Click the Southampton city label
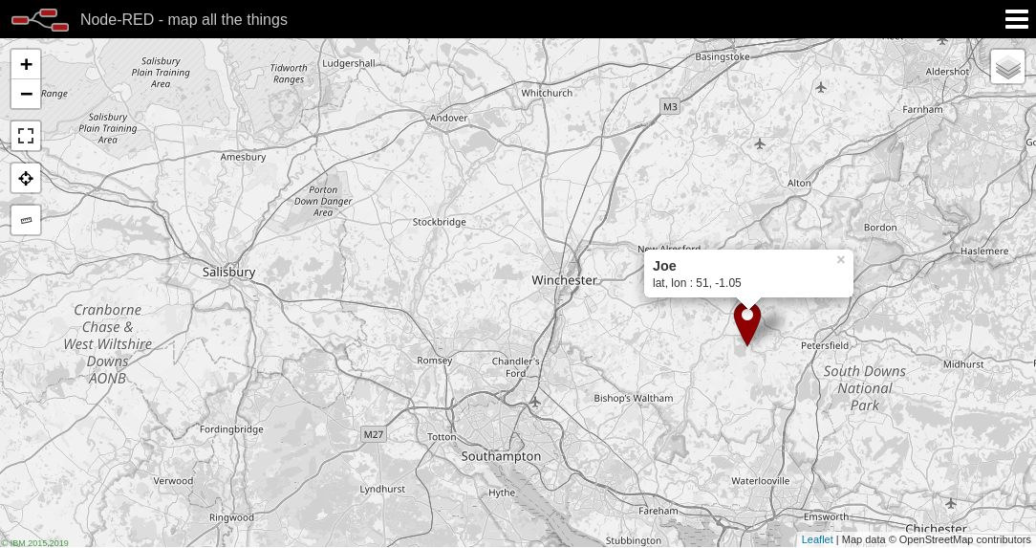 (x=501, y=456)
